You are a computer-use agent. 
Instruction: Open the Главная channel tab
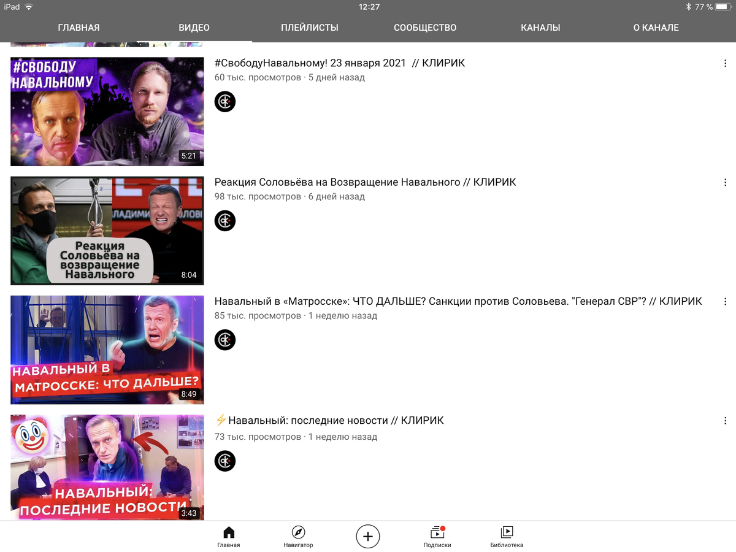tap(79, 28)
